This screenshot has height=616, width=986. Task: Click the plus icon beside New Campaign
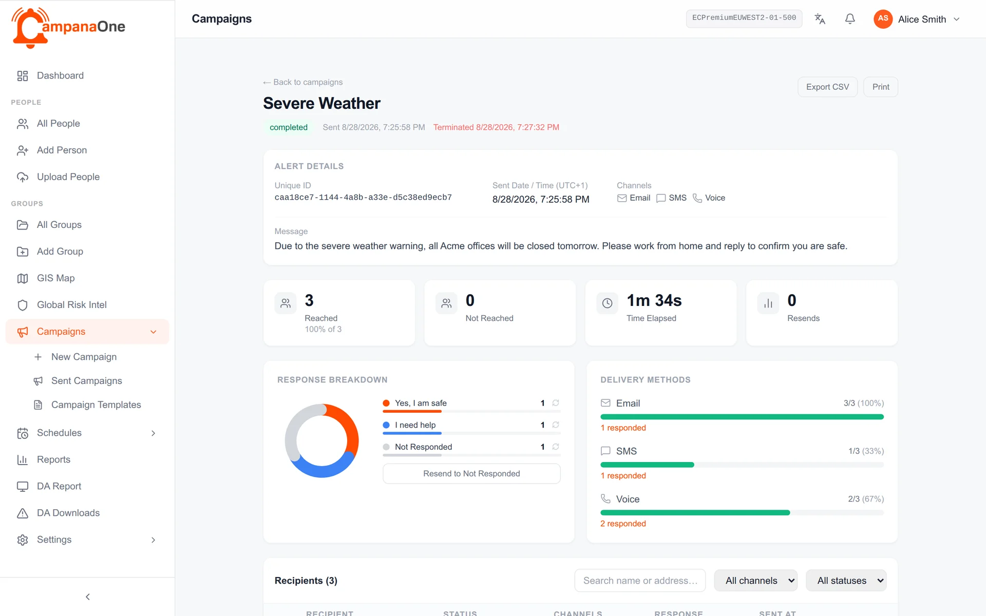(x=38, y=357)
